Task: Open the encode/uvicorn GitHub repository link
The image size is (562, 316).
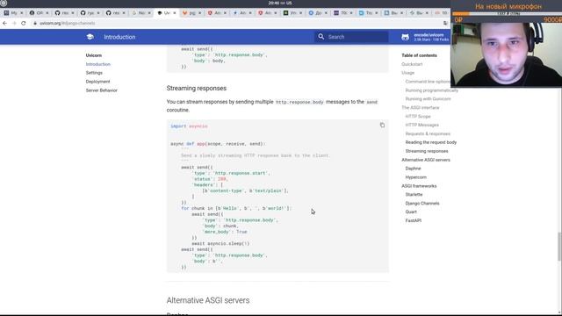Action: [x=426, y=37]
